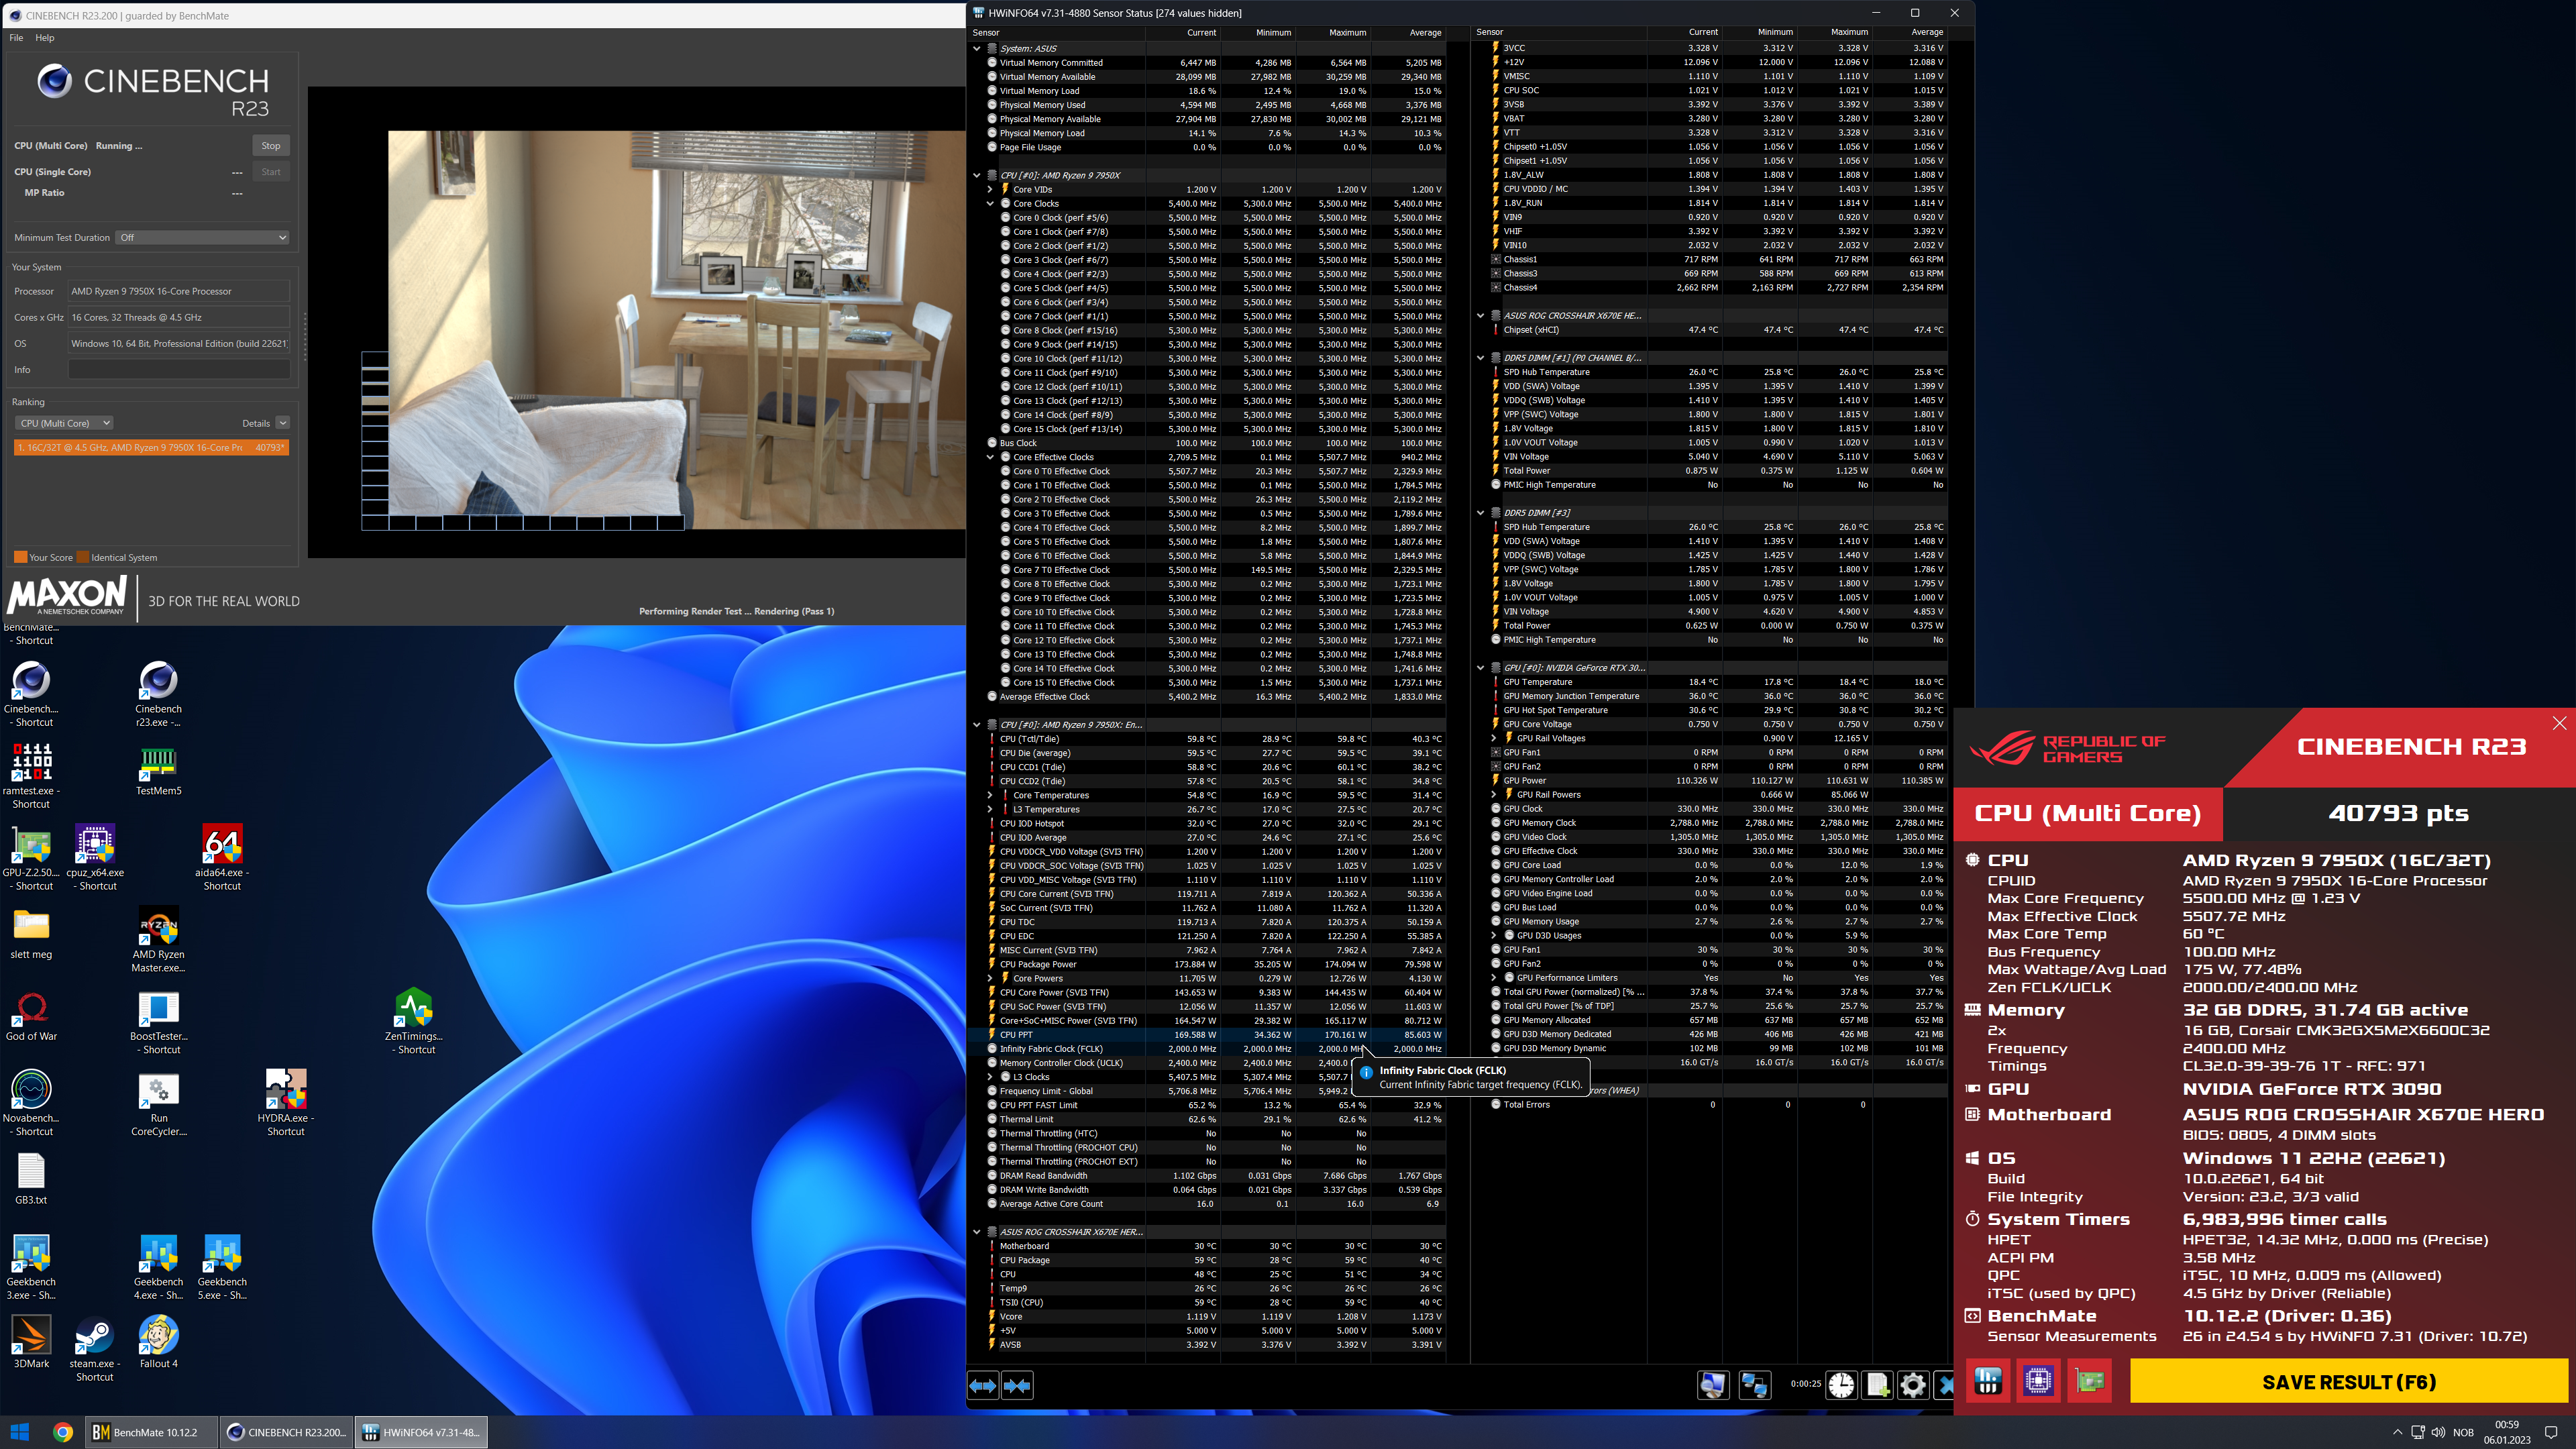The width and height of the screenshot is (2576, 1449).
Task: Click the network remote monitors icon
Action: [1754, 1384]
